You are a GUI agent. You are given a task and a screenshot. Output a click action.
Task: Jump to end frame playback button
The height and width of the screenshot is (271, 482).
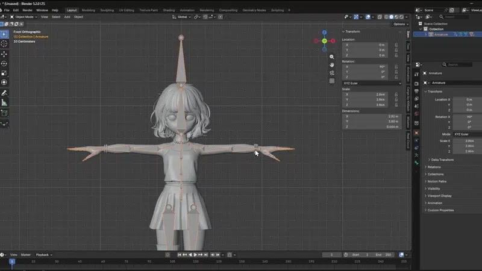[x=205, y=255]
